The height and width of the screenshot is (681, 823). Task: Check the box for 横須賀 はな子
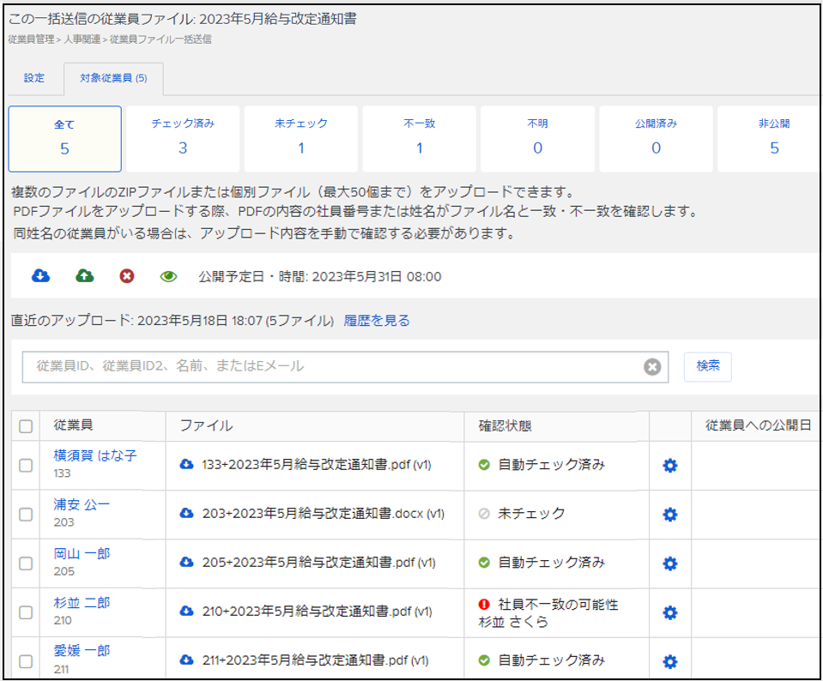point(26,466)
